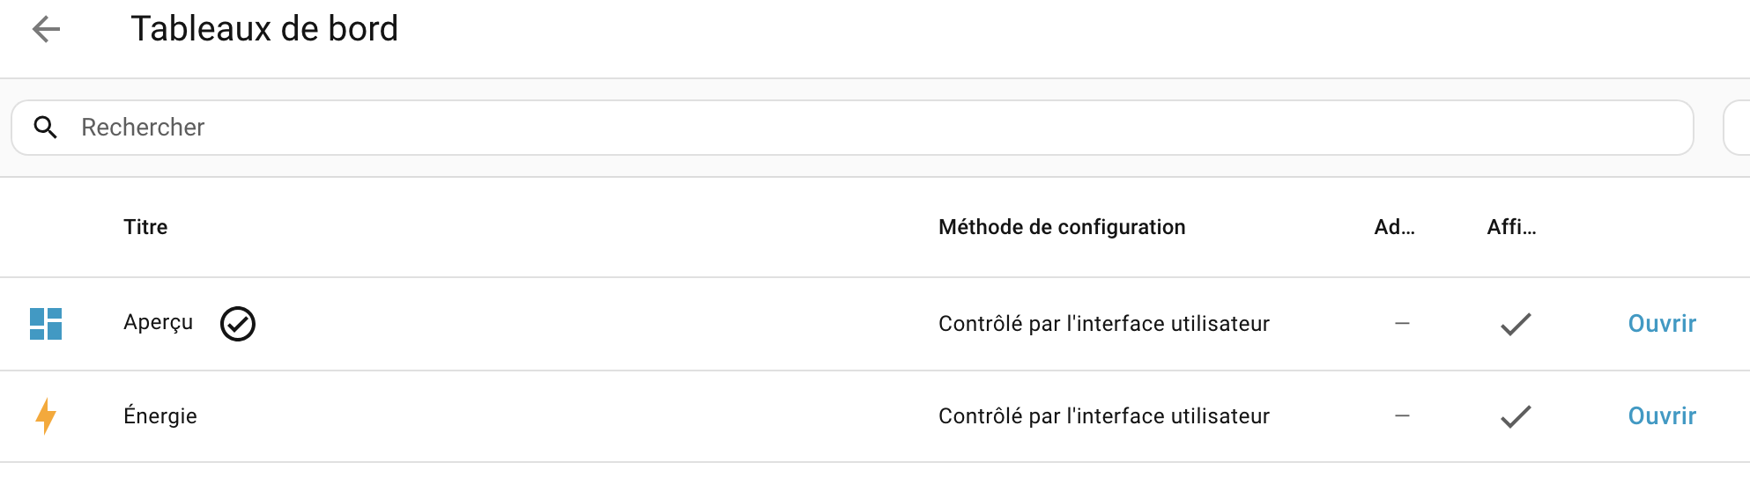This screenshot has width=1750, height=477.
Task: Click the default check-circle icon beside Aperçu
Action: 238,324
